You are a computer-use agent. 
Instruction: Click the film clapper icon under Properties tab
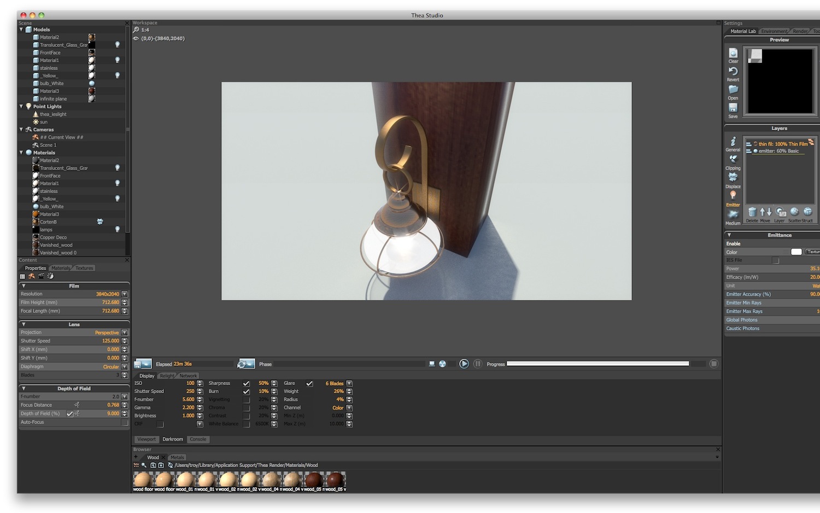pos(41,276)
